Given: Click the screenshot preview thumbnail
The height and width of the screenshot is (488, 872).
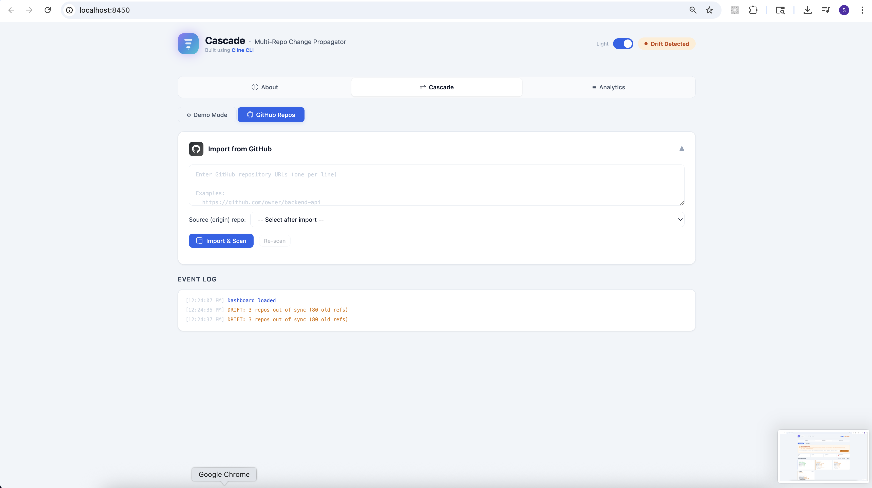Looking at the screenshot, I should tap(823, 456).
